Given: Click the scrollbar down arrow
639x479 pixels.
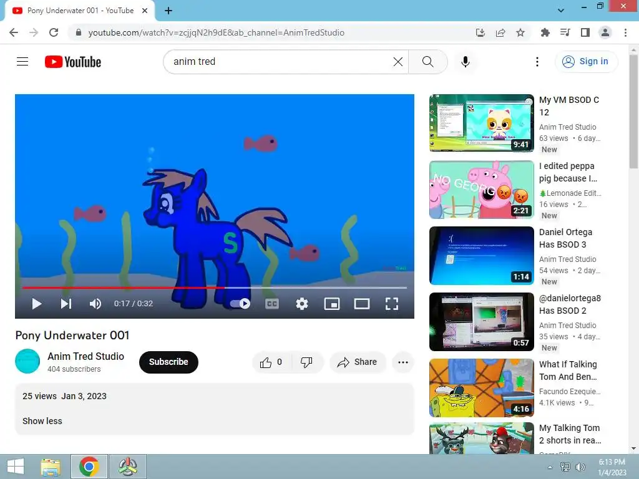Looking at the screenshot, I should [634, 448].
